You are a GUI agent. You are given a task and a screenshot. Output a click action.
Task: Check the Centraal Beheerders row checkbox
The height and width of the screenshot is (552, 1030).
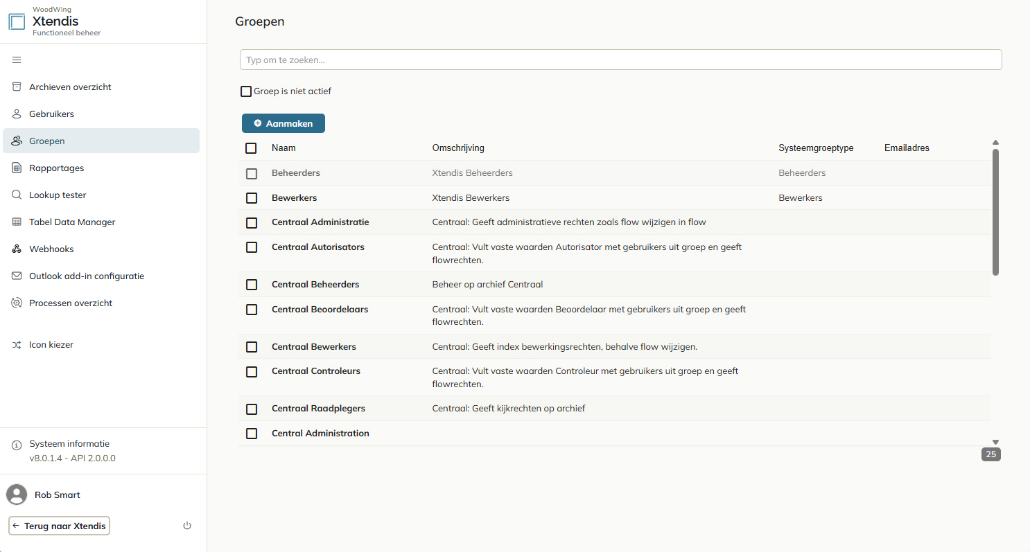(252, 285)
